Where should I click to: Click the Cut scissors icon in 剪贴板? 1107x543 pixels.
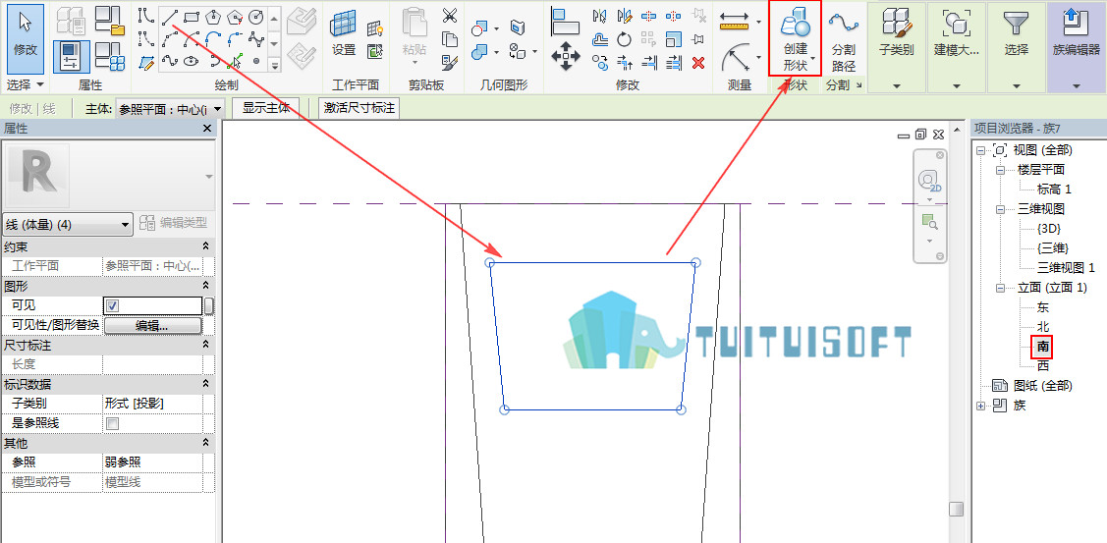click(x=450, y=16)
